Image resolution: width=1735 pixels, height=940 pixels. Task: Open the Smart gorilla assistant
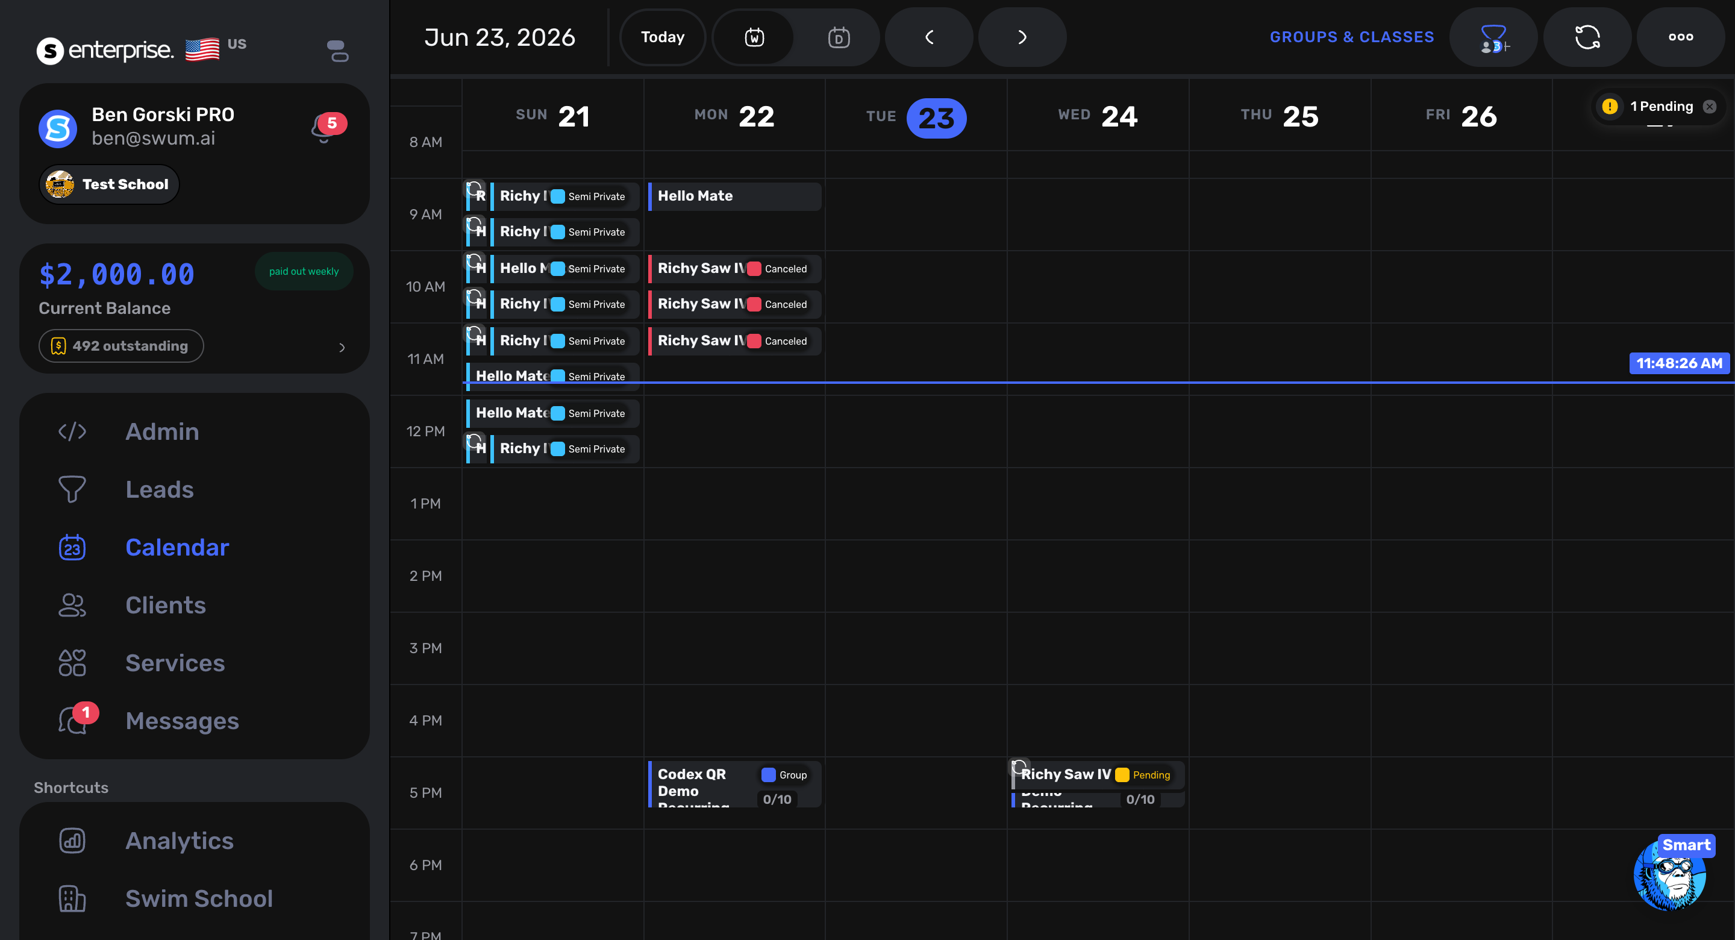(1670, 874)
